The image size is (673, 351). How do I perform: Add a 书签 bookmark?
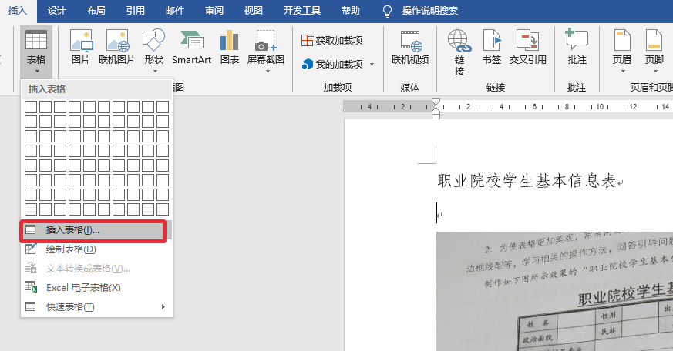point(491,47)
